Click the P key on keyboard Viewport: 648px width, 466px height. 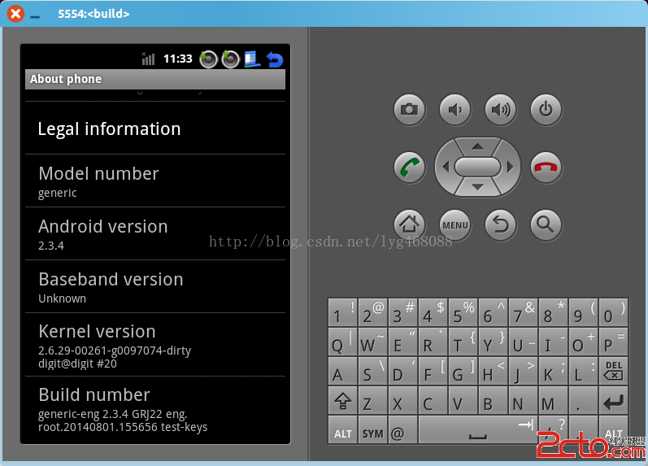coord(613,342)
